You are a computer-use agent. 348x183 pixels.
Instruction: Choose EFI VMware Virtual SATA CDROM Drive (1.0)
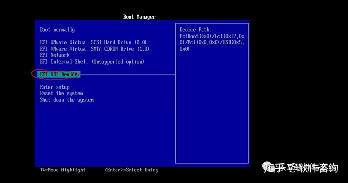tap(95, 49)
